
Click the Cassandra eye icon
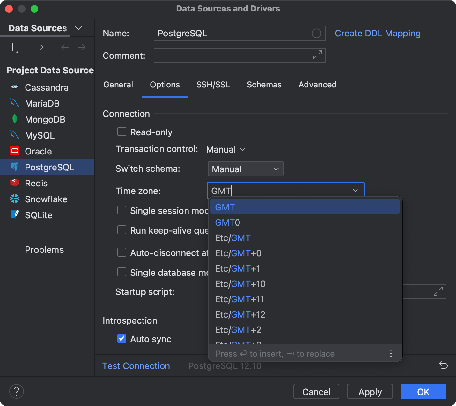point(15,87)
